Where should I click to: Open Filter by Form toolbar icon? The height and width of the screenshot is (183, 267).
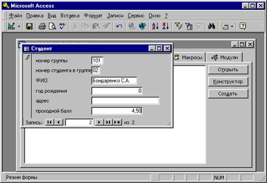[x=189, y=27]
